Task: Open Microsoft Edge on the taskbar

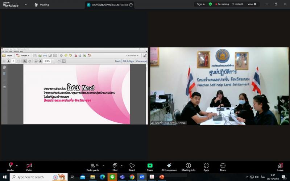Action: (102, 177)
